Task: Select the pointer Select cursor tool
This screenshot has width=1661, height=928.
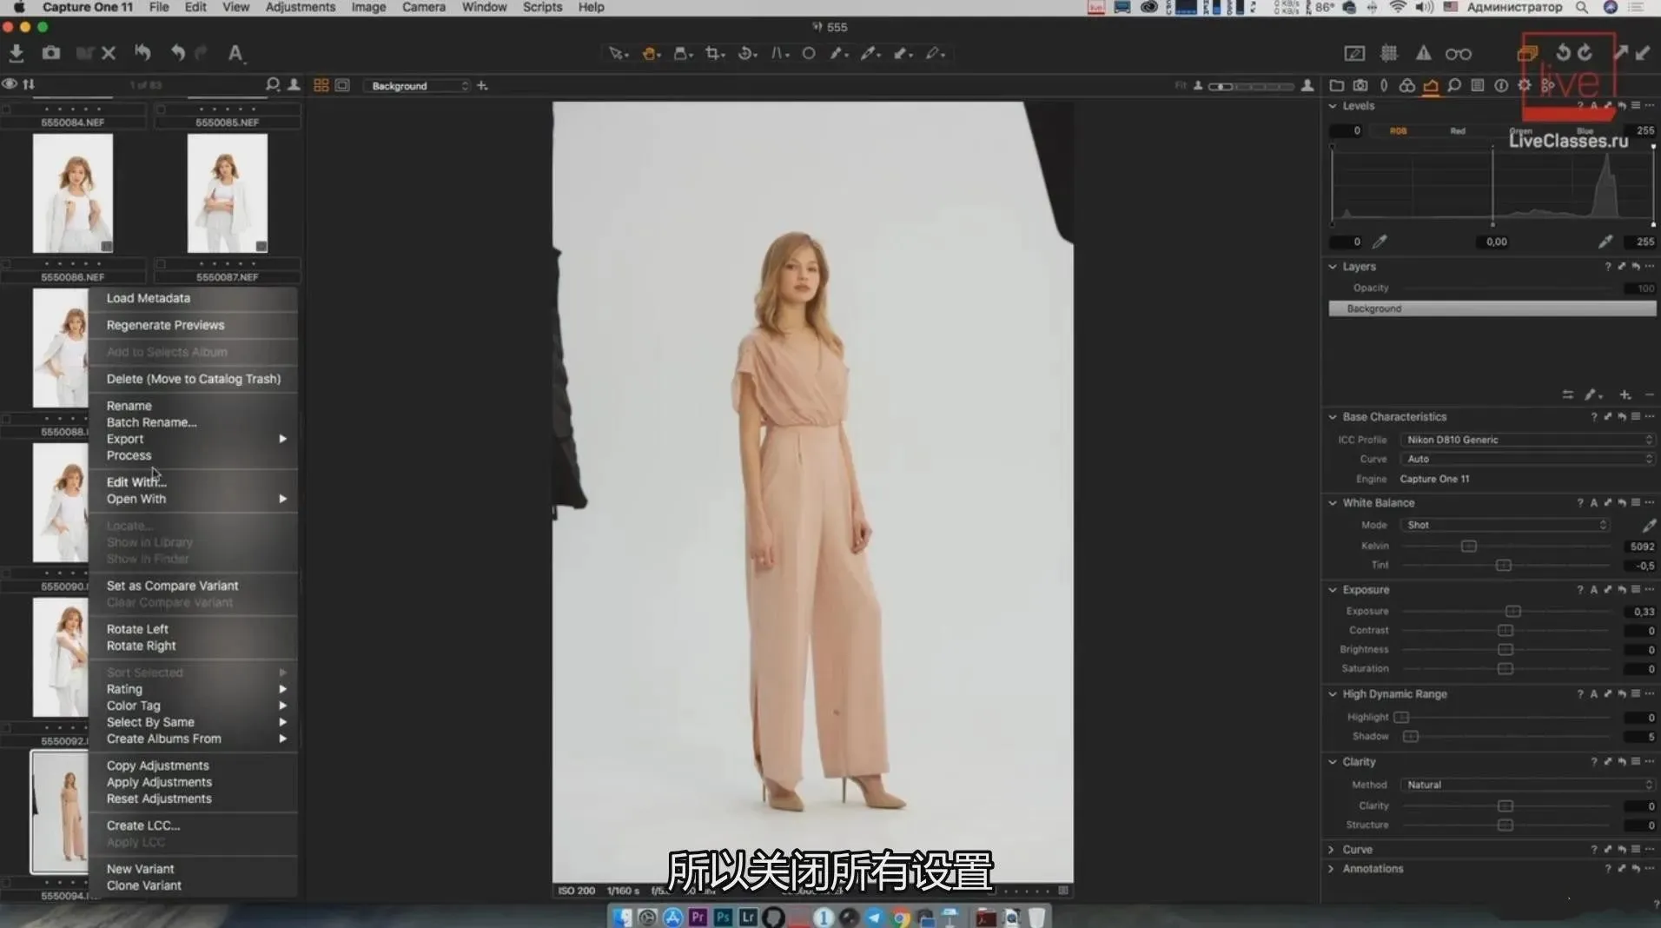Action: click(x=617, y=54)
